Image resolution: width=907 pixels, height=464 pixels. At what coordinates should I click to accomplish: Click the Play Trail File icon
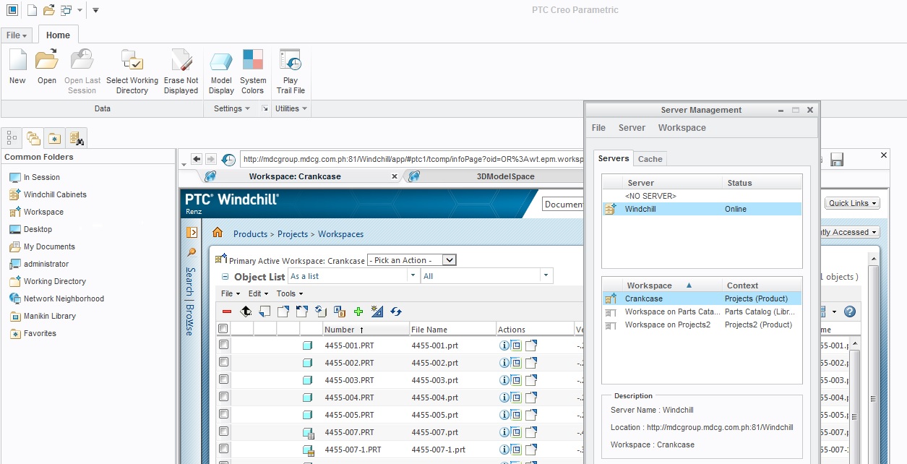click(x=291, y=59)
